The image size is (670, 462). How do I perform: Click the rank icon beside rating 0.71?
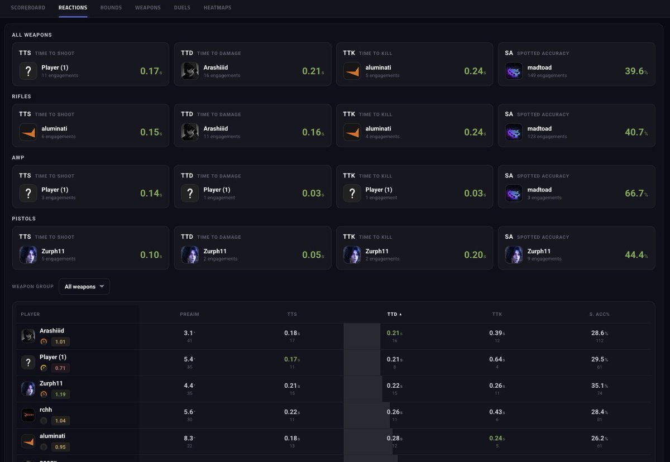pyautogui.click(x=44, y=368)
